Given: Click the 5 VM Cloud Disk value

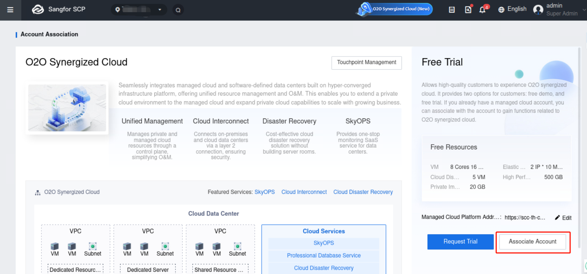Looking at the screenshot, I should [479, 177].
